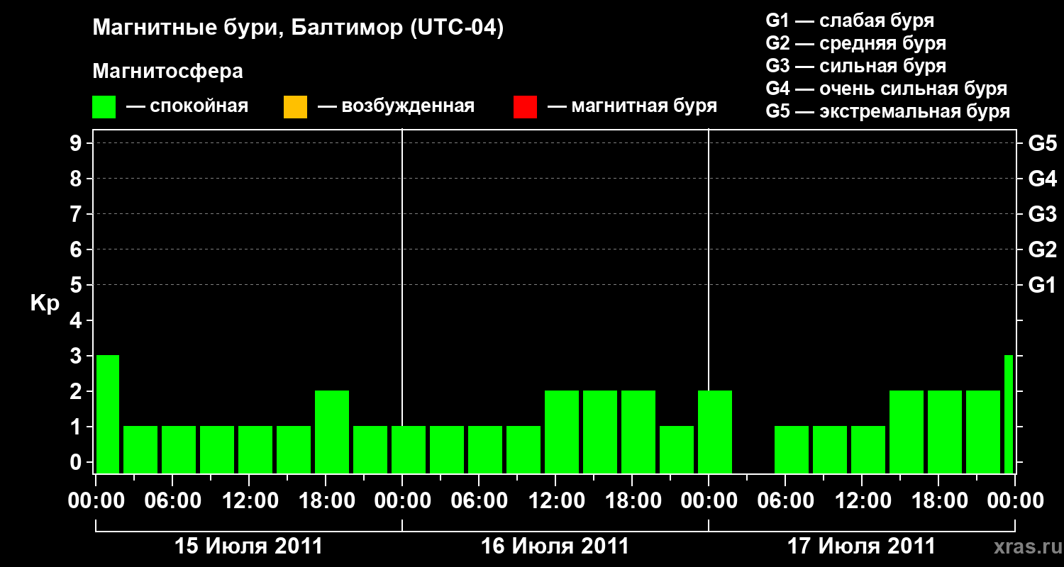Click the 'G5' label on right axis

(1042, 143)
